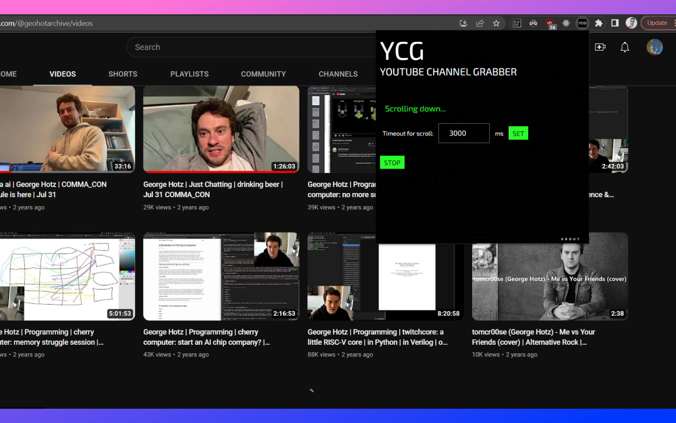Switch to the Playlists tab

[x=189, y=74]
